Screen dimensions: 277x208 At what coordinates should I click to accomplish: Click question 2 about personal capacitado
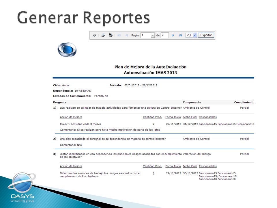(113, 139)
